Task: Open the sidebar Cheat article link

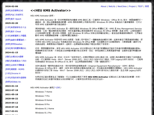Action: point(13,32)
